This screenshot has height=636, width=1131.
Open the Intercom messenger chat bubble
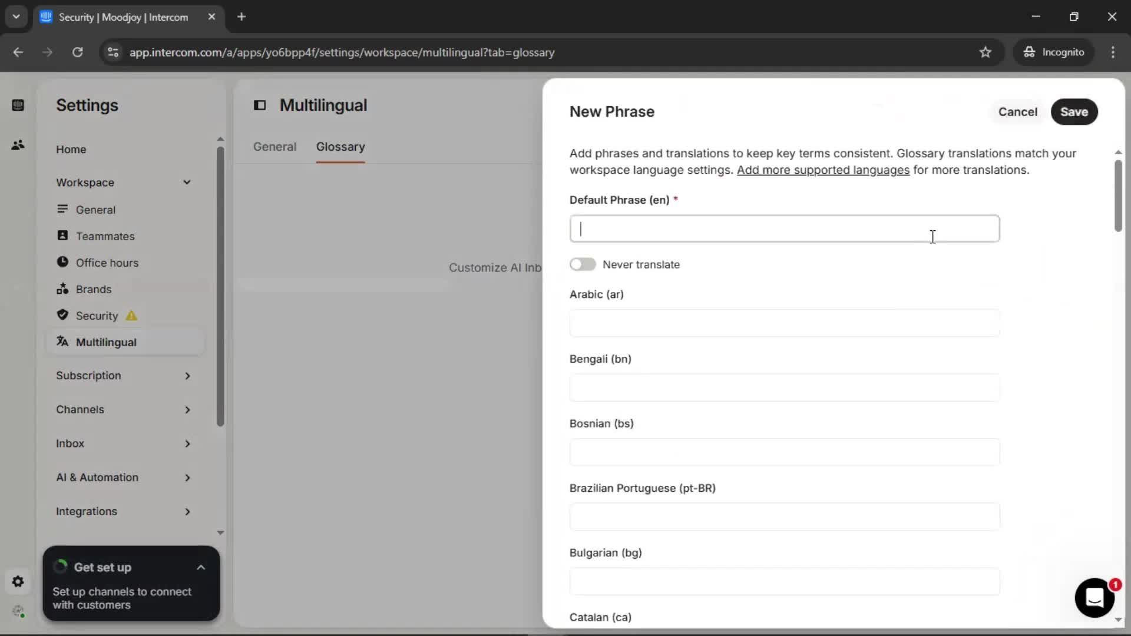click(1094, 598)
